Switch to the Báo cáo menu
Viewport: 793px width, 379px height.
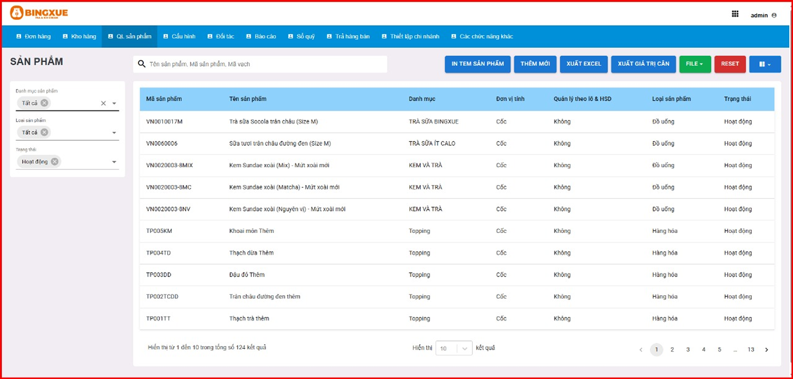(x=261, y=36)
